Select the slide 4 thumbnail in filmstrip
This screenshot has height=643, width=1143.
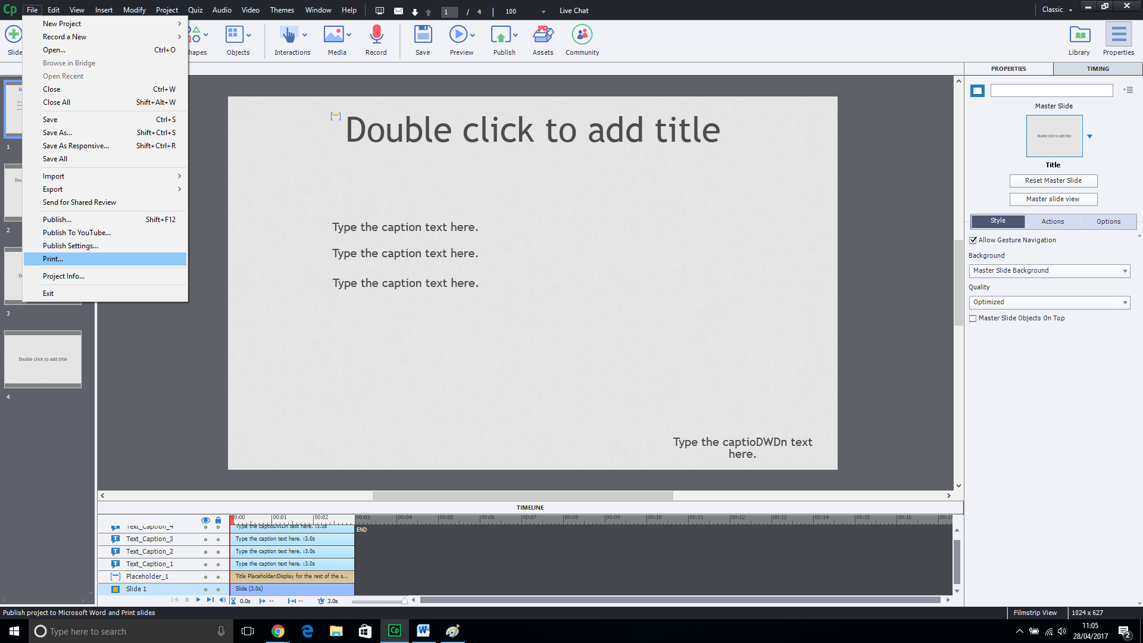(43, 359)
